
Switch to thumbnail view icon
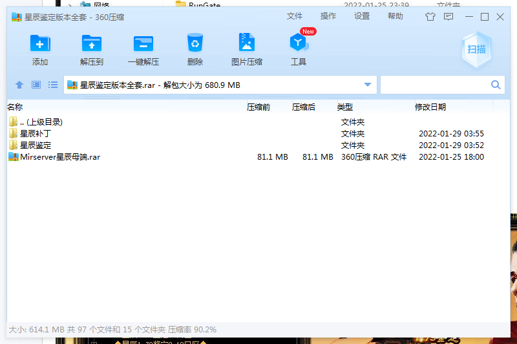(36, 85)
